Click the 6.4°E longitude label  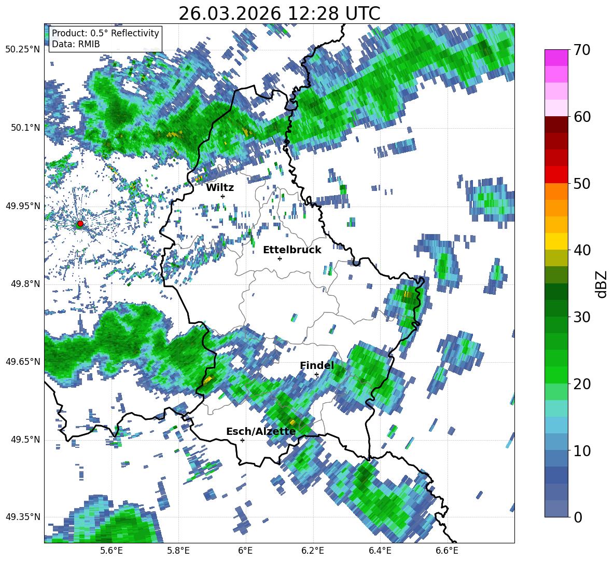[x=380, y=551]
